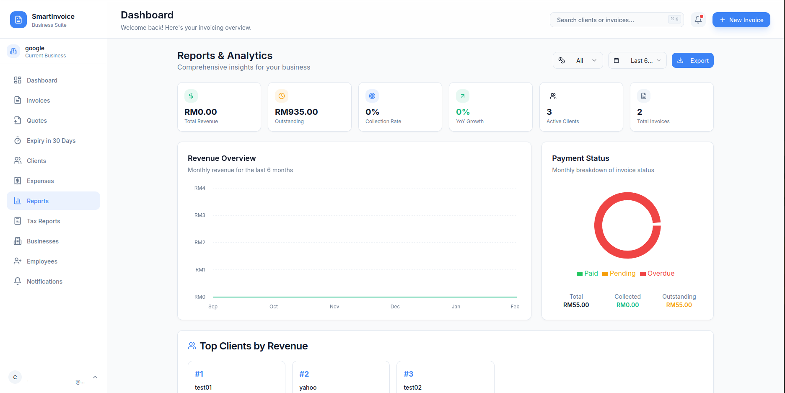Click the Clients people icon in sidebar
The height and width of the screenshot is (393, 785).
click(x=18, y=160)
